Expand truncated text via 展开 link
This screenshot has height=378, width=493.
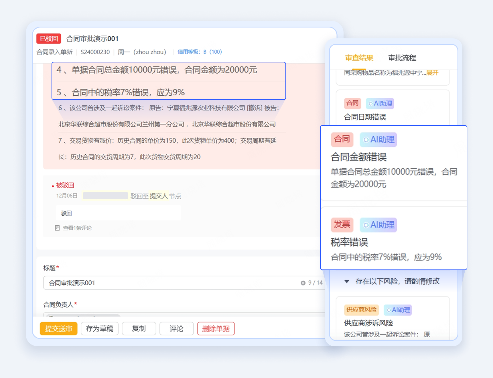(x=432, y=73)
